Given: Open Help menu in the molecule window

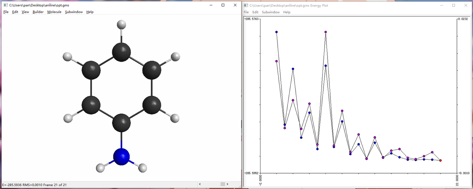Looking at the screenshot, I should coord(90,12).
